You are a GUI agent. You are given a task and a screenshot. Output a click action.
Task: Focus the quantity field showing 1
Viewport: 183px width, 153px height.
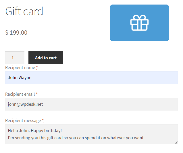click(15, 58)
